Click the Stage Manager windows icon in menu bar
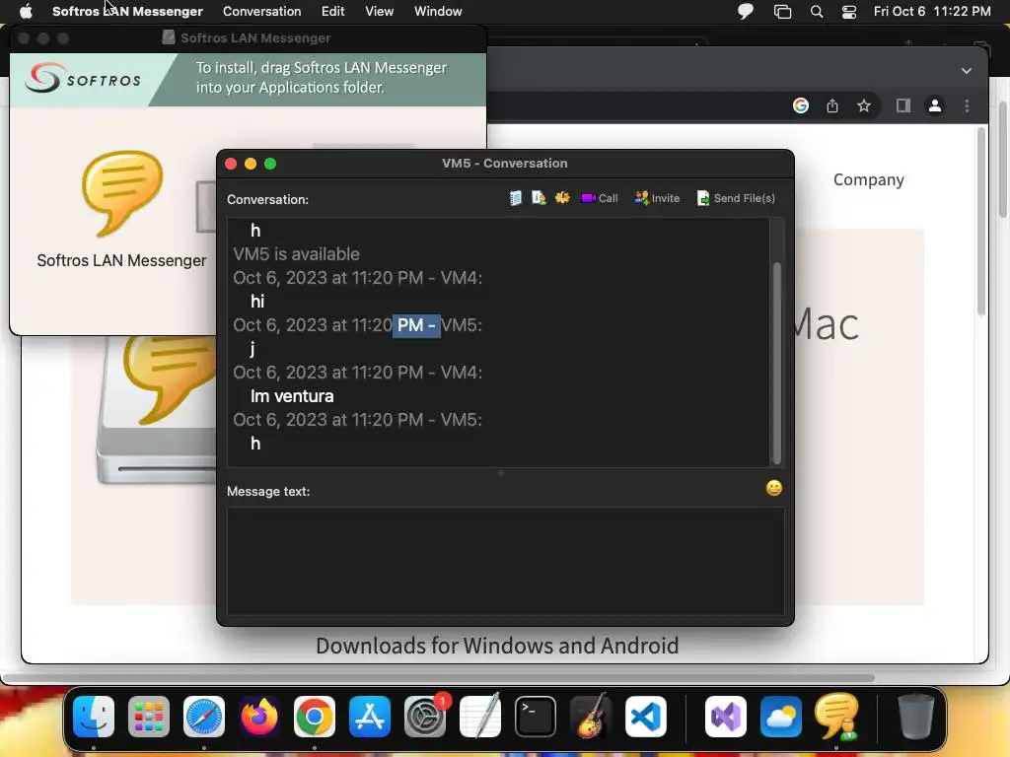The height and width of the screenshot is (757, 1010). (782, 11)
